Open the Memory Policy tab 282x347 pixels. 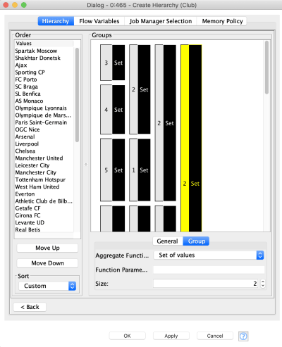tap(222, 21)
